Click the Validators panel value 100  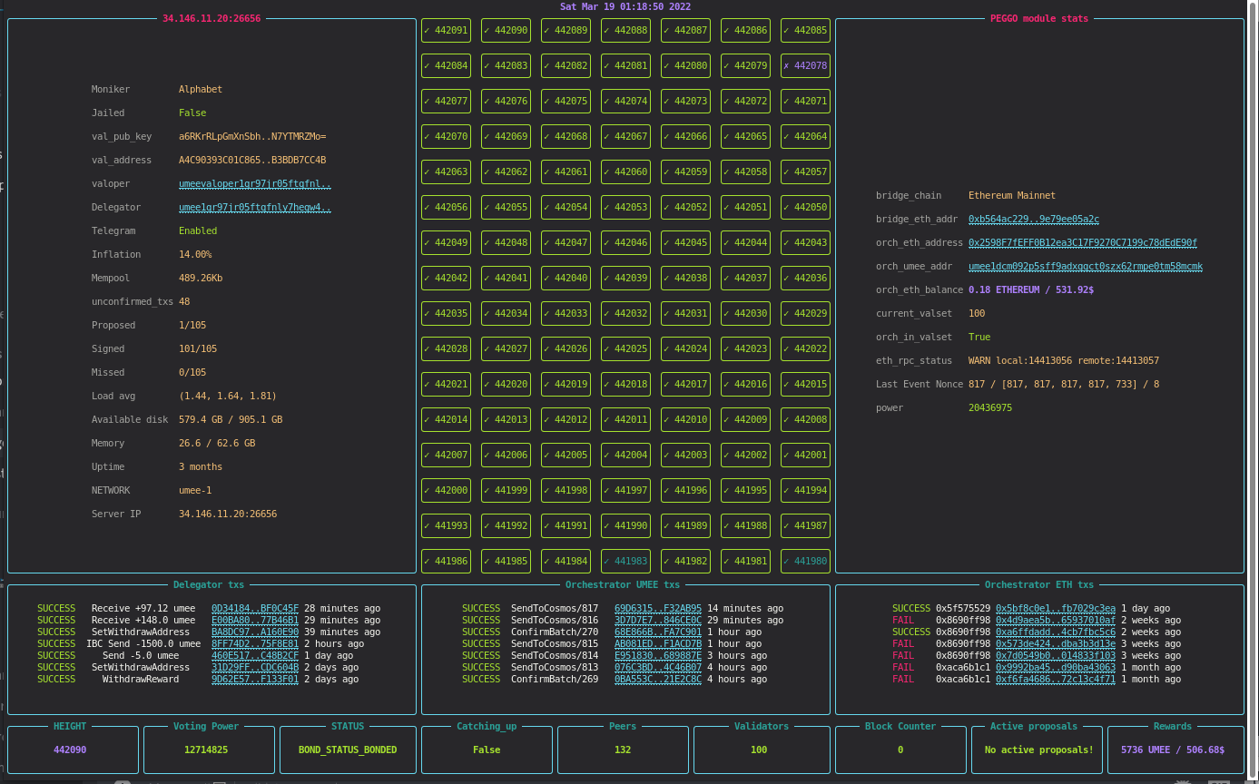click(x=759, y=750)
